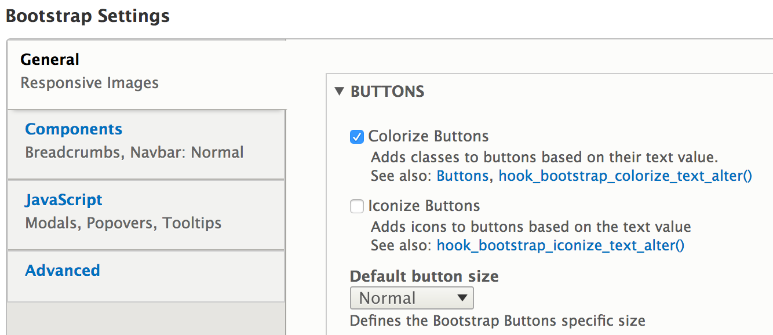The image size is (773, 335).
Task: Click the Responsive Images summary under General
Action: [89, 83]
